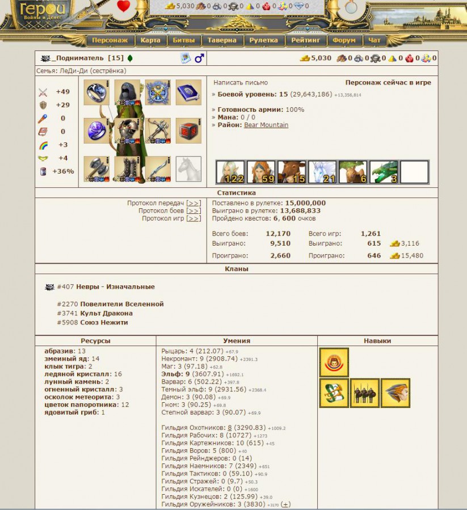Viewport: 467px width, 510px height.
Task: Click the ring icon in top banner
Action: click(351, 6)
